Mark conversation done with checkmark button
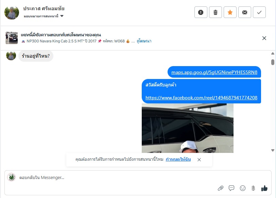The image size is (276, 198). point(259,12)
